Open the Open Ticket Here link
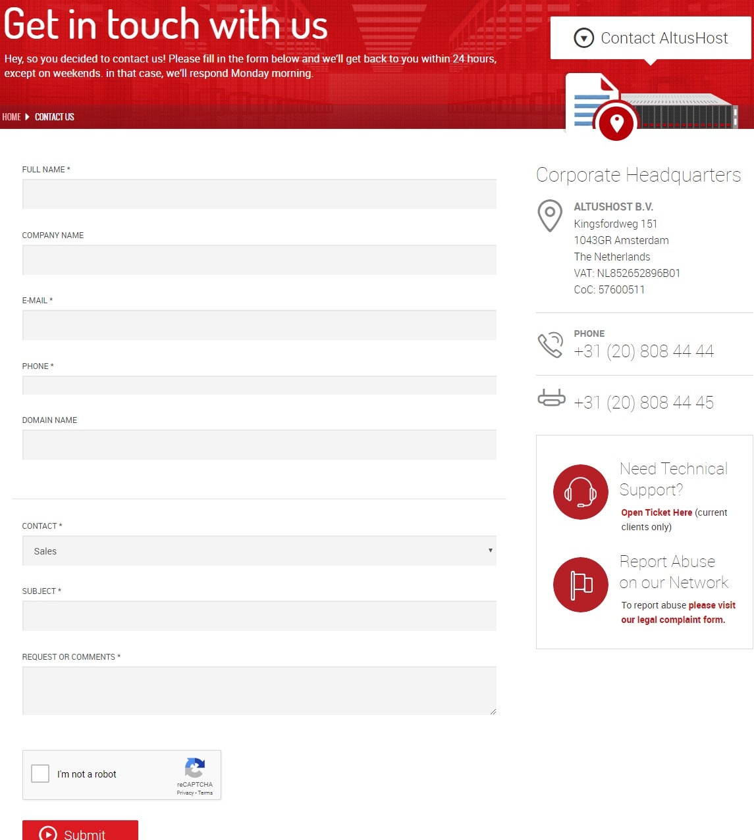Screen dimensions: 754x840 click(657, 512)
